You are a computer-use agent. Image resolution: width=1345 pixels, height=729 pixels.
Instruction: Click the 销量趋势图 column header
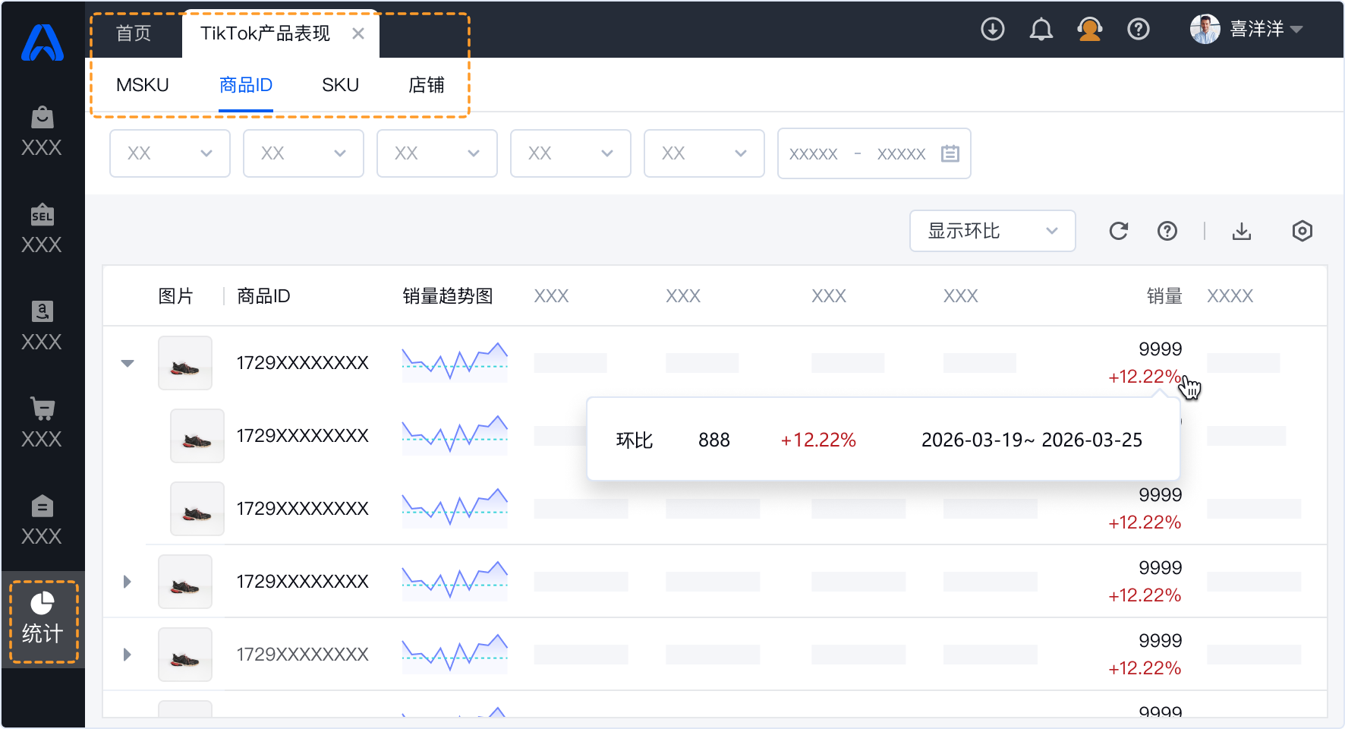pyautogui.click(x=448, y=296)
